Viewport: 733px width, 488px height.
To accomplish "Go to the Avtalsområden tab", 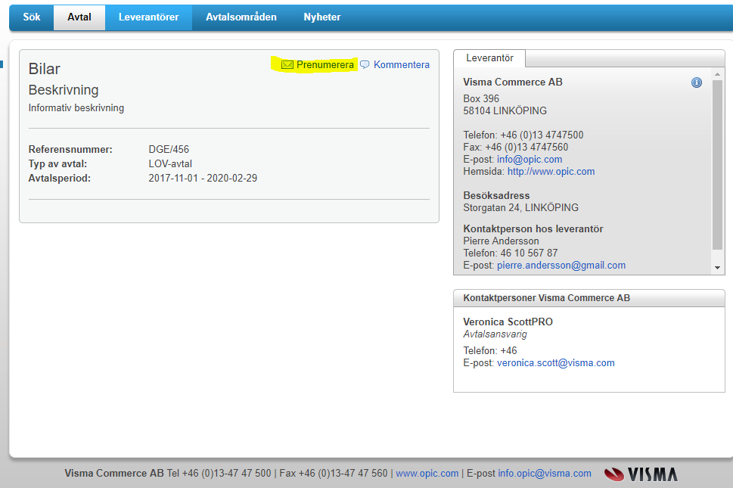I will click(241, 17).
